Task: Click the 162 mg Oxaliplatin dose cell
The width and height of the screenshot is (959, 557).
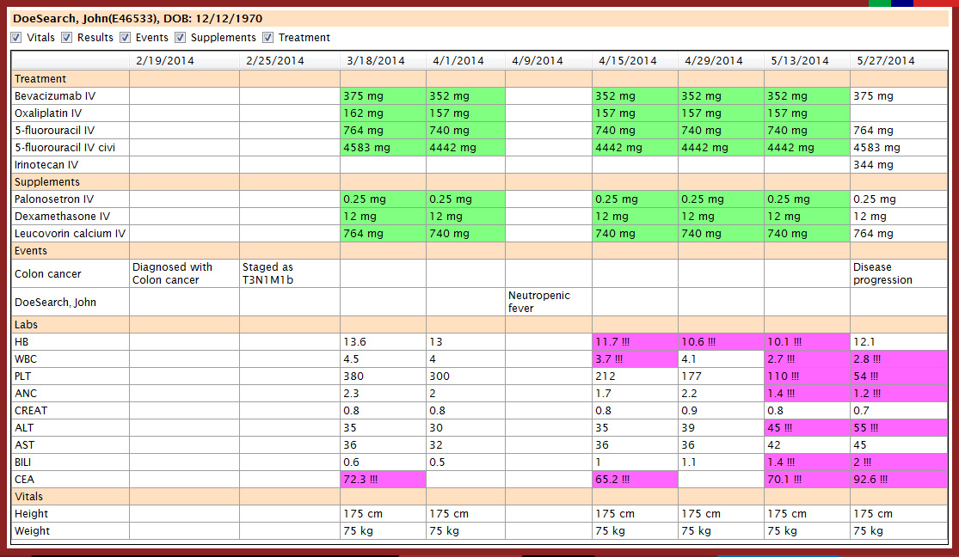Action: click(x=383, y=113)
